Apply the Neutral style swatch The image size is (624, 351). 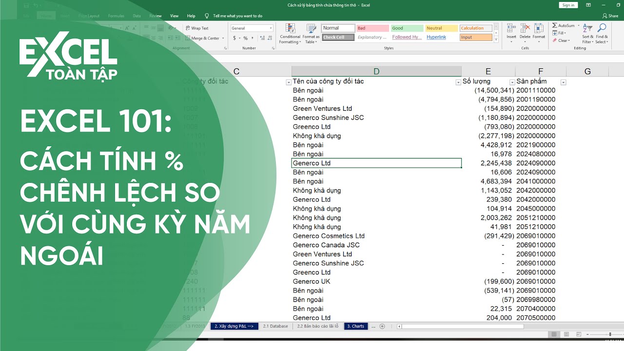442,28
